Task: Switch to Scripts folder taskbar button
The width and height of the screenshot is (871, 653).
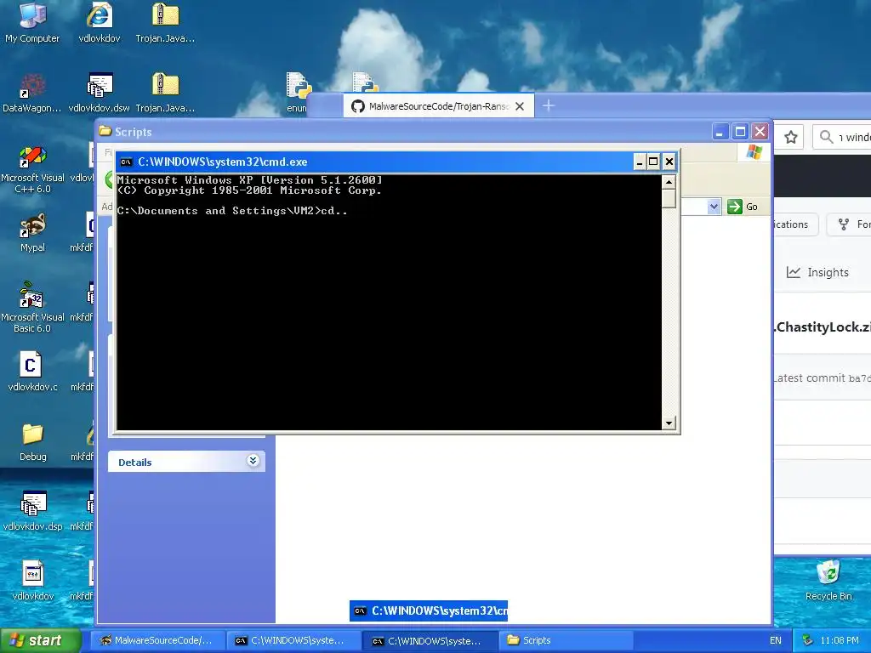Action: tap(566, 640)
